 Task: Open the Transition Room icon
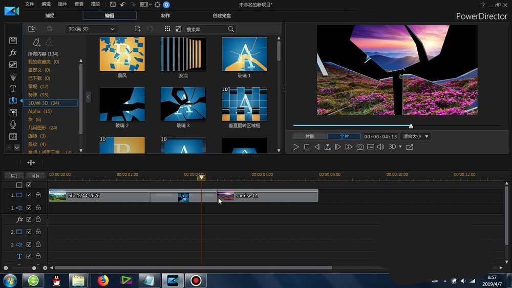[13, 100]
